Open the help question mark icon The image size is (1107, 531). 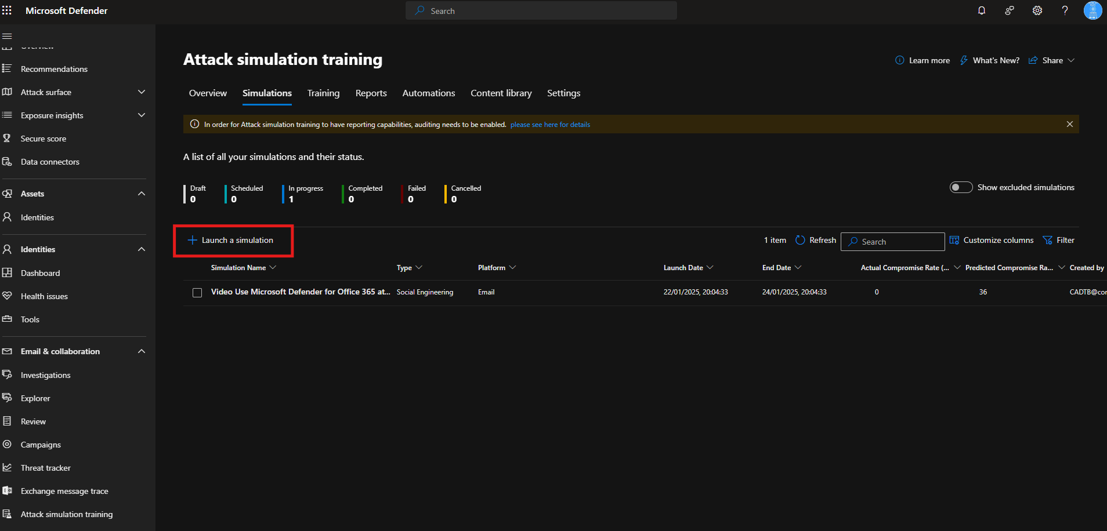(1065, 10)
